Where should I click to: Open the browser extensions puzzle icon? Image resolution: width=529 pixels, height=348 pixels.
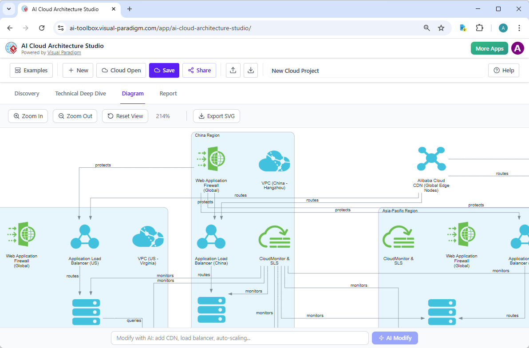click(480, 28)
